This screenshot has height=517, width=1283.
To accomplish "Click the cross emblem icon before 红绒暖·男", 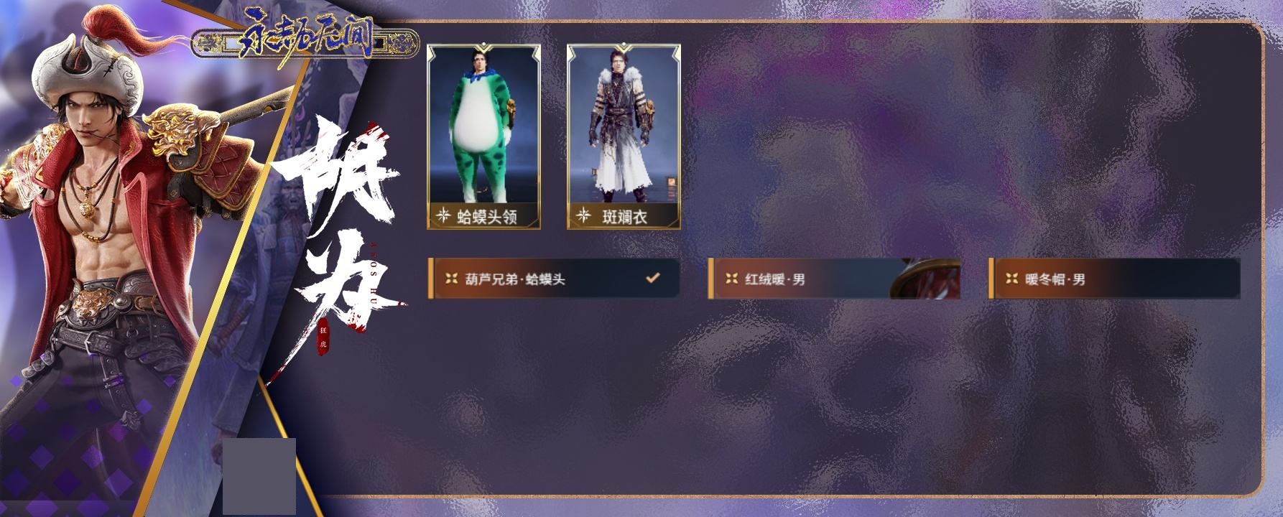I will pos(731,279).
